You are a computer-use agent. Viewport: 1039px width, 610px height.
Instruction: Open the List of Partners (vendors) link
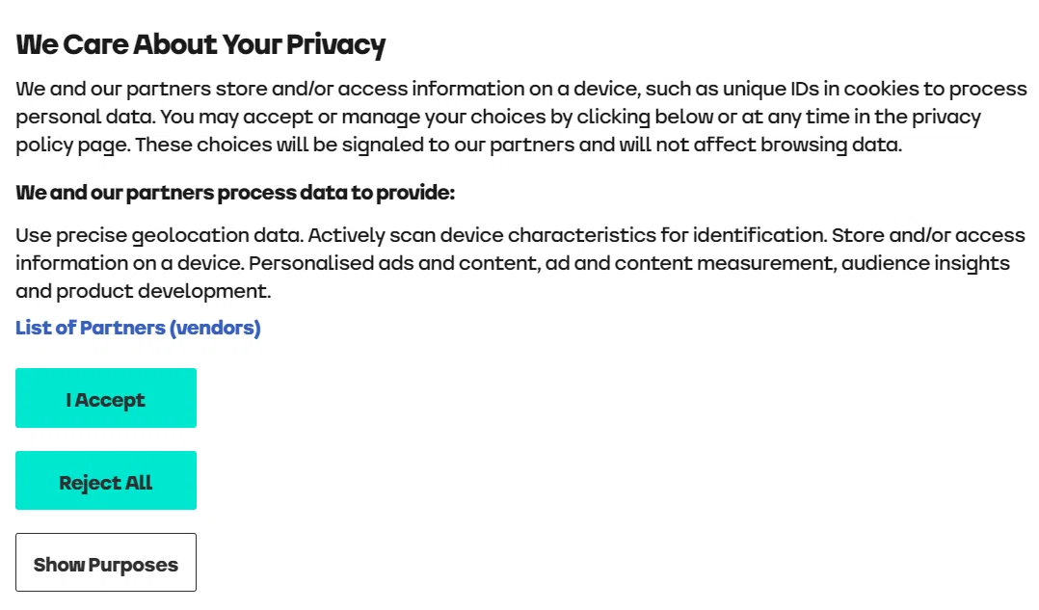138,328
